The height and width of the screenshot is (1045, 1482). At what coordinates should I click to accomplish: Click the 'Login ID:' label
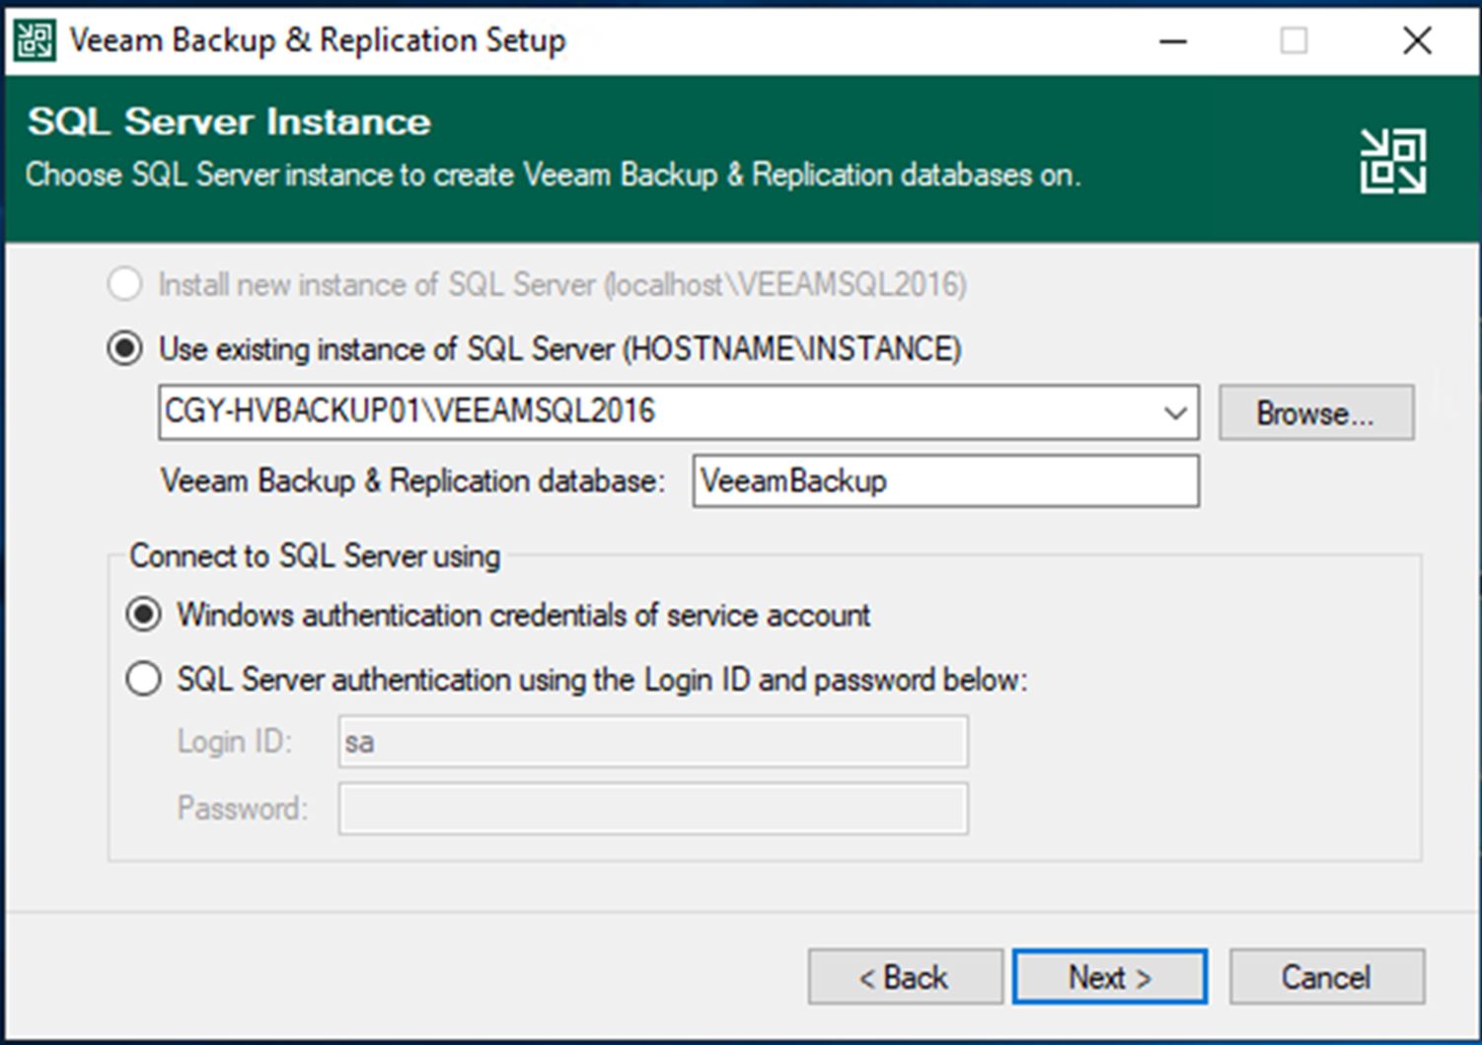coord(235,742)
